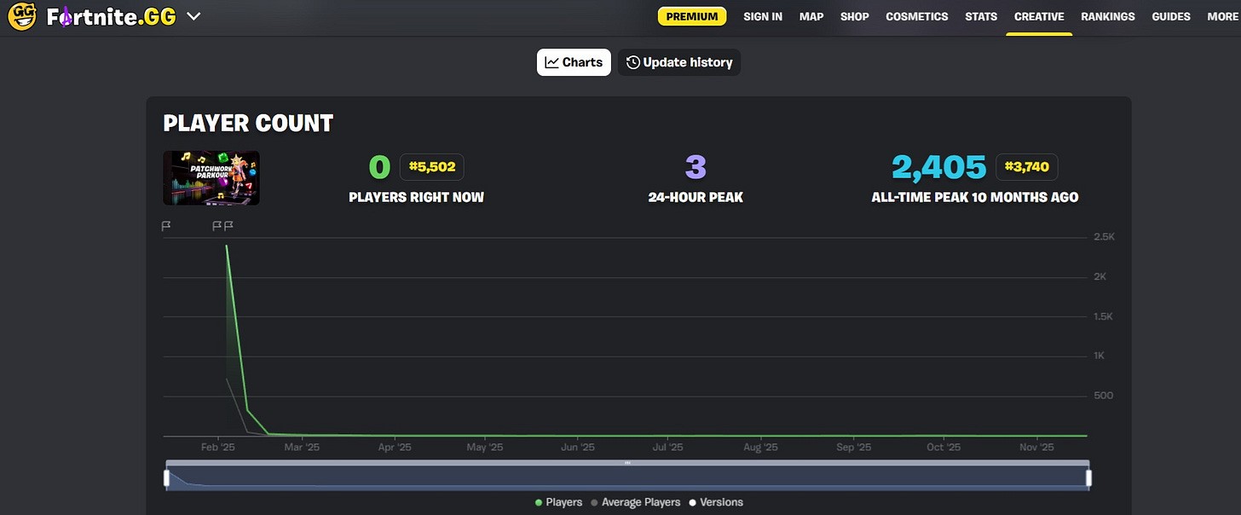Click the 24-HOUR PEAK label
Screen dimensions: 1241x515
click(696, 197)
